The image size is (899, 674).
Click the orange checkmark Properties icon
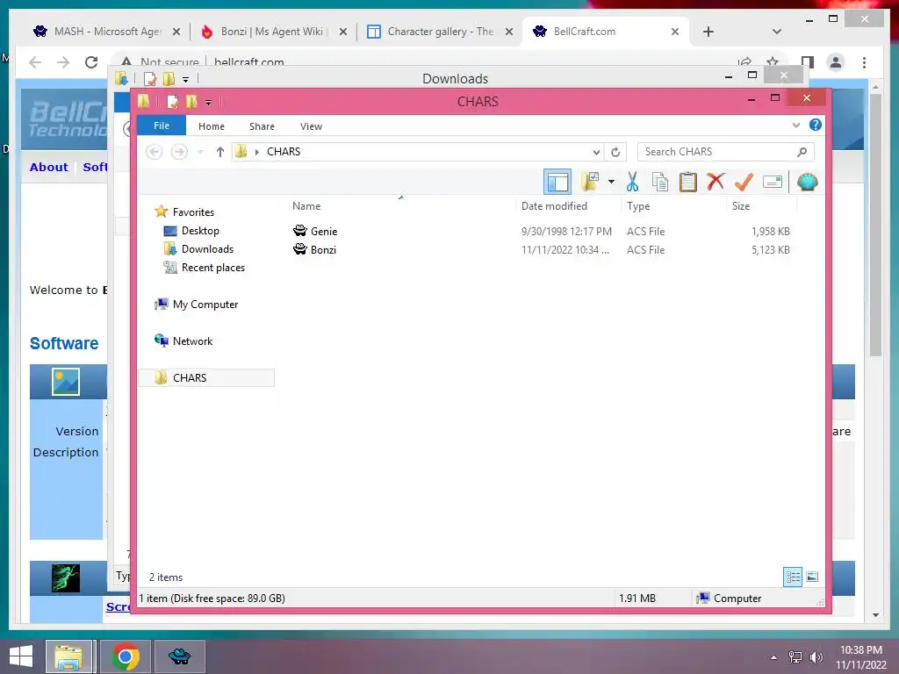click(744, 182)
